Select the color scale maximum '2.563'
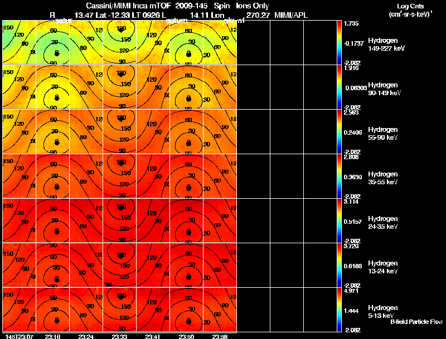The image size is (446, 339). pos(351,112)
